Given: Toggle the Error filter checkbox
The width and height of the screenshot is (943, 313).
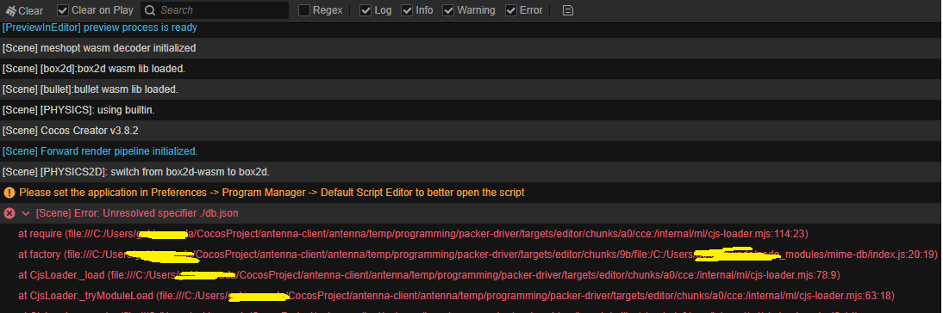Looking at the screenshot, I should [x=511, y=10].
